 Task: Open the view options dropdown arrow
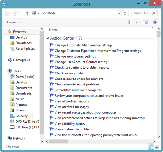tap(136, 22)
